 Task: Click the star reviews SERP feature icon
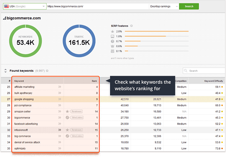[x=112, y=32]
